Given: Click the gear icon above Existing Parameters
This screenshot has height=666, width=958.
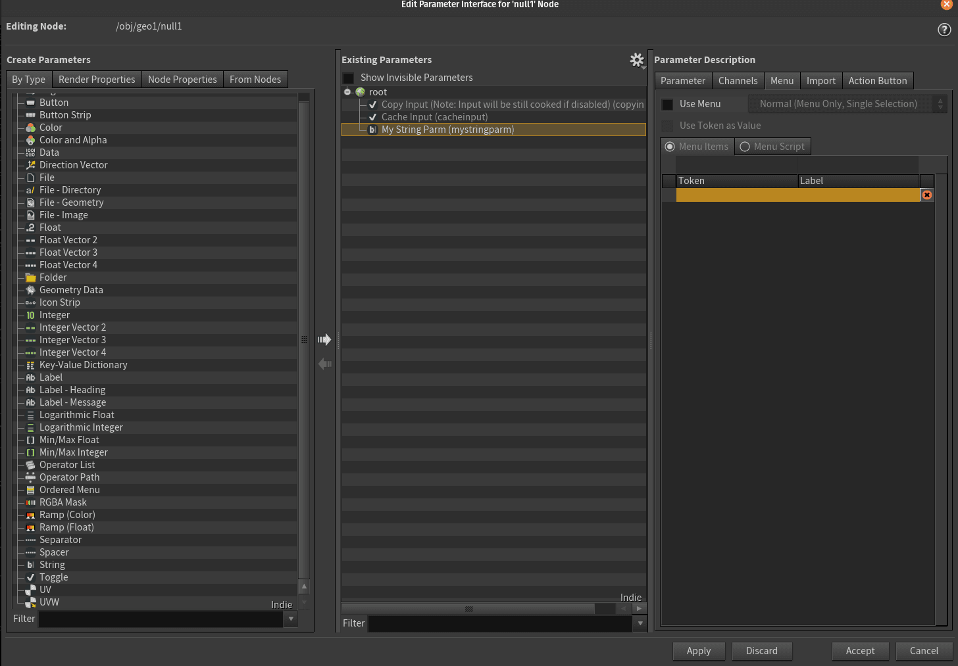Looking at the screenshot, I should pos(636,60).
